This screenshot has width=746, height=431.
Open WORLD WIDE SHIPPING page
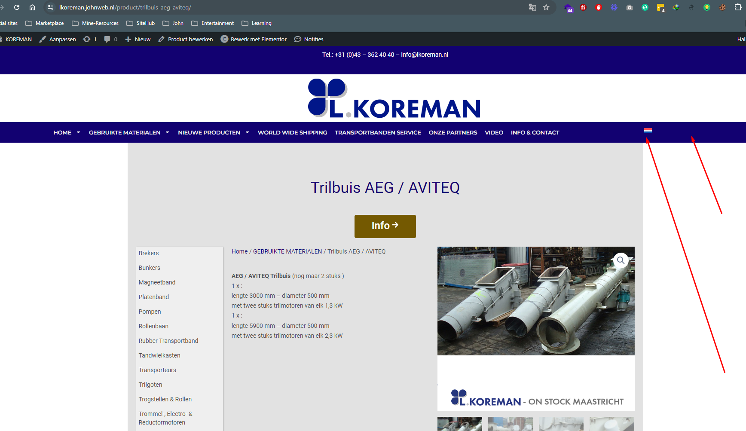point(292,132)
